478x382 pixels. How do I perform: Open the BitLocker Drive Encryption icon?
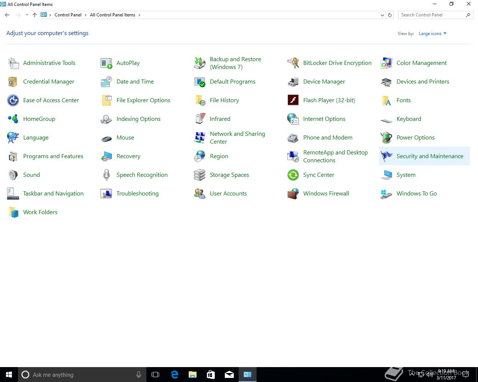tap(293, 63)
